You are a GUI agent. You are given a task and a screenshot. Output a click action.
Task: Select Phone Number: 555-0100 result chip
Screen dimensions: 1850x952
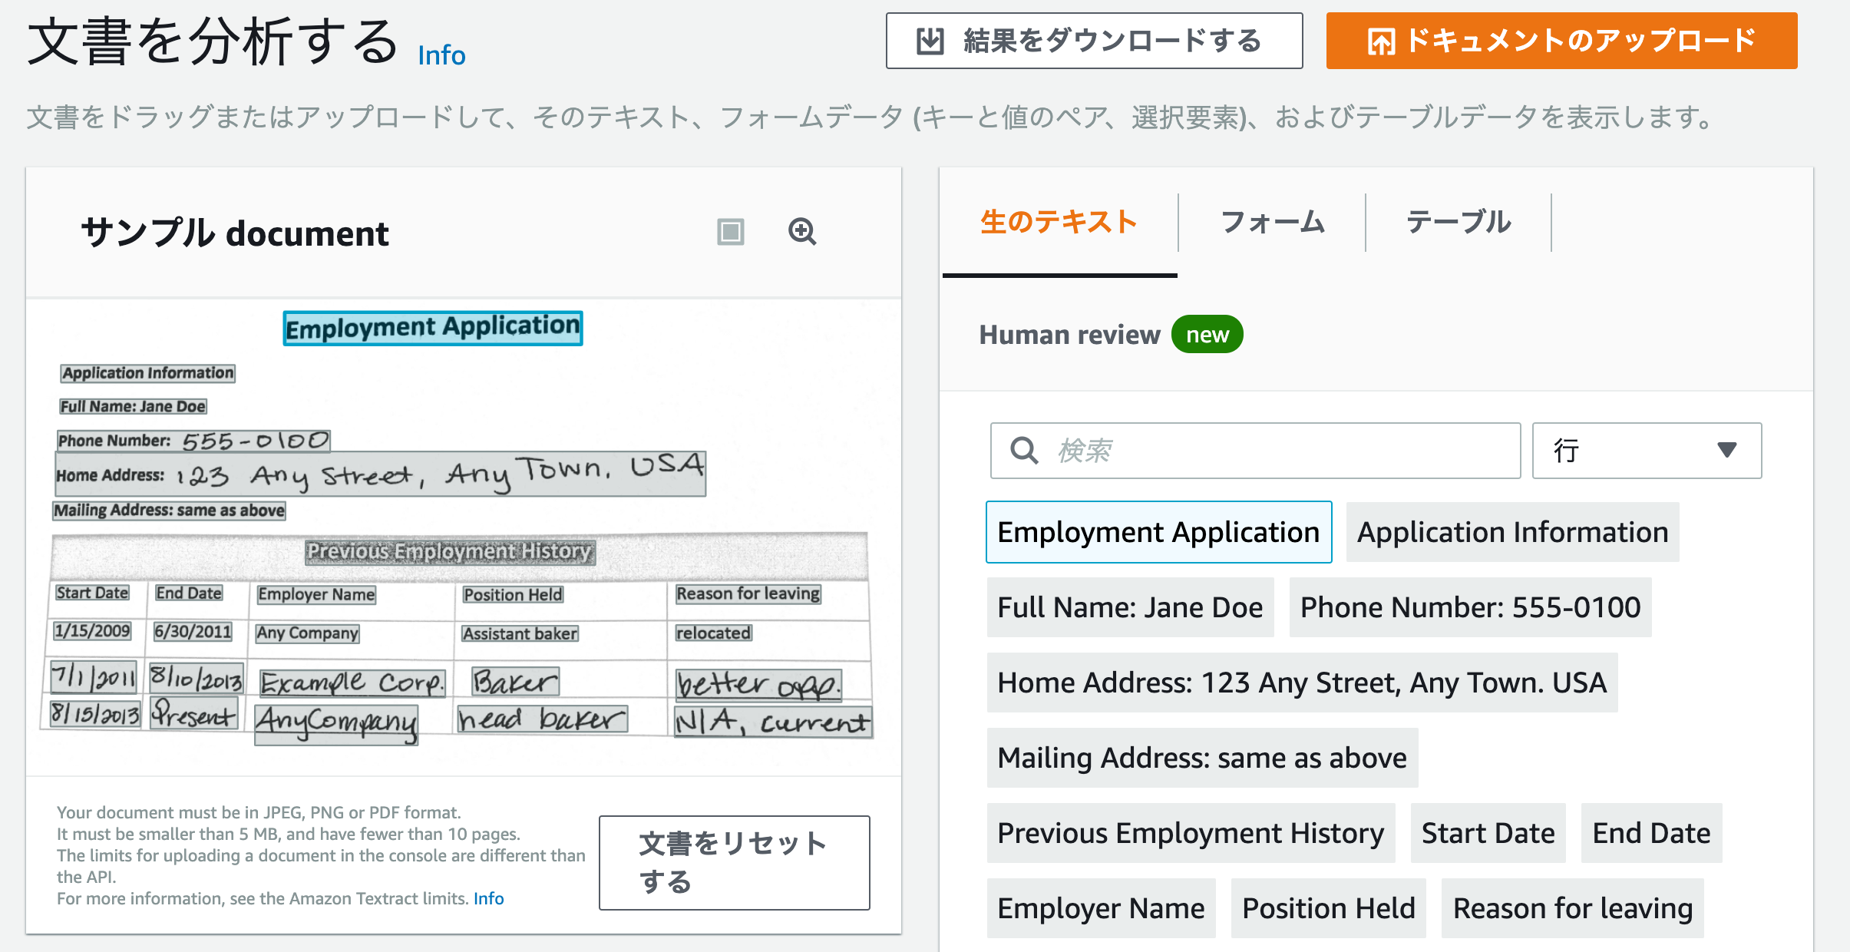1470,607
